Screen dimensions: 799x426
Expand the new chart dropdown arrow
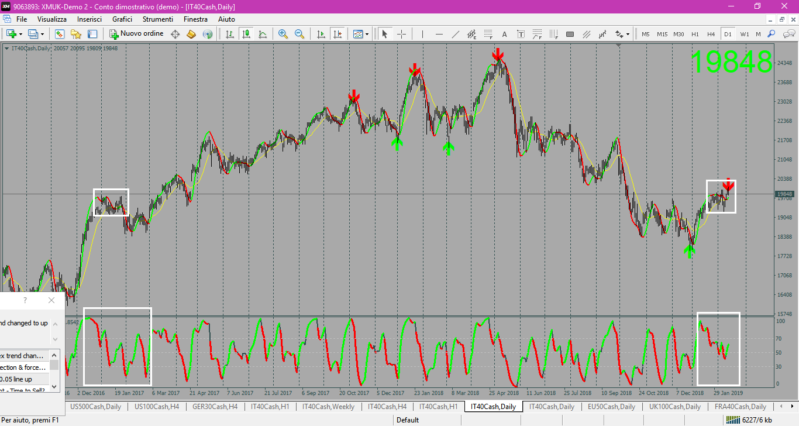click(x=20, y=34)
